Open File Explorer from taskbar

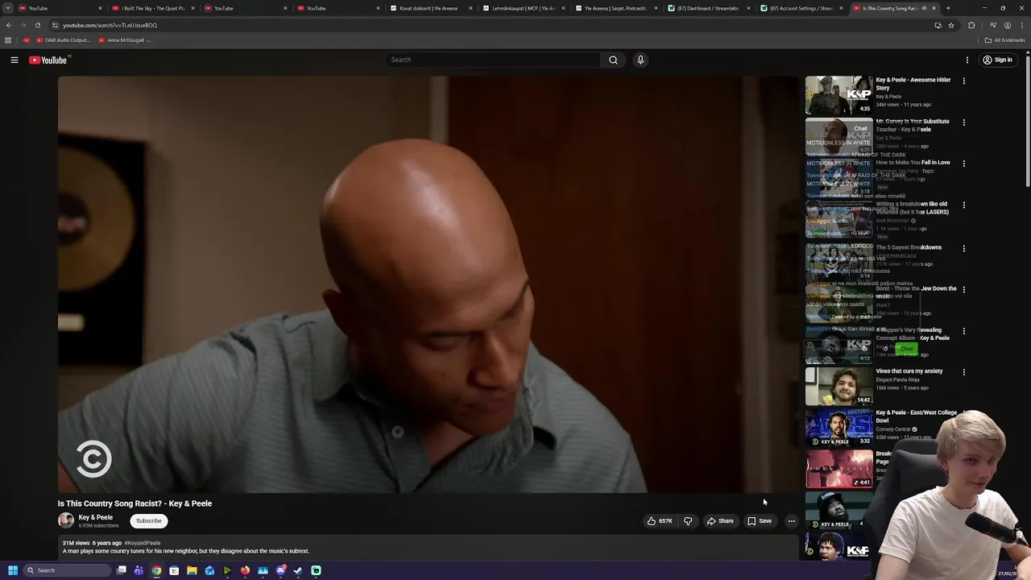coord(192,570)
